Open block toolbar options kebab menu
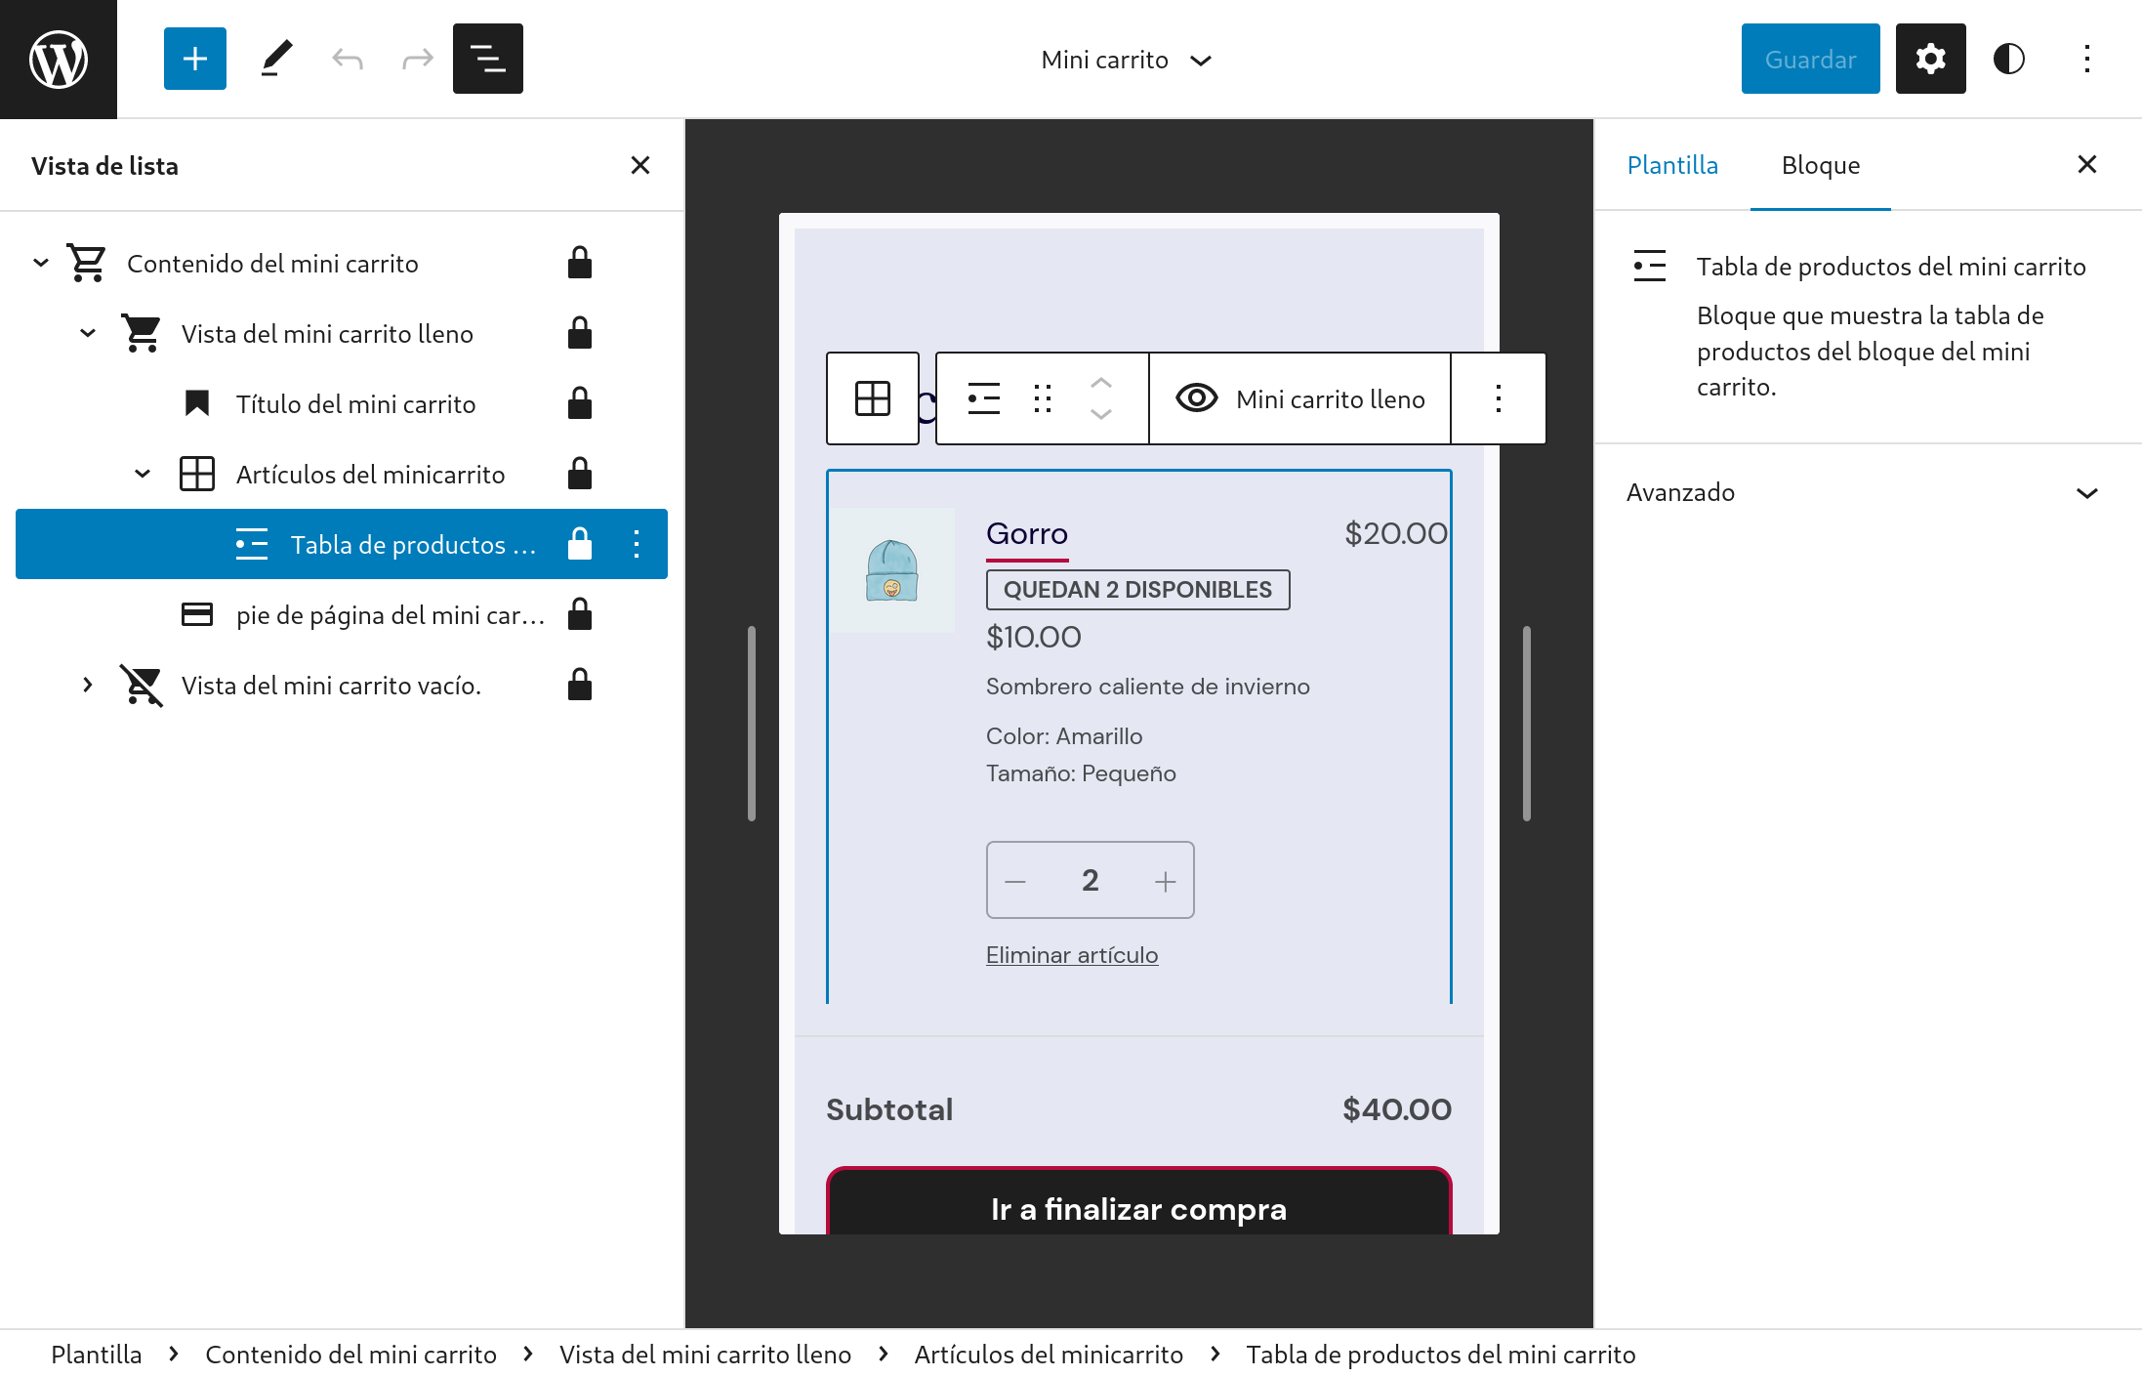Viewport: 2142px width, 1377px height. [1498, 398]
